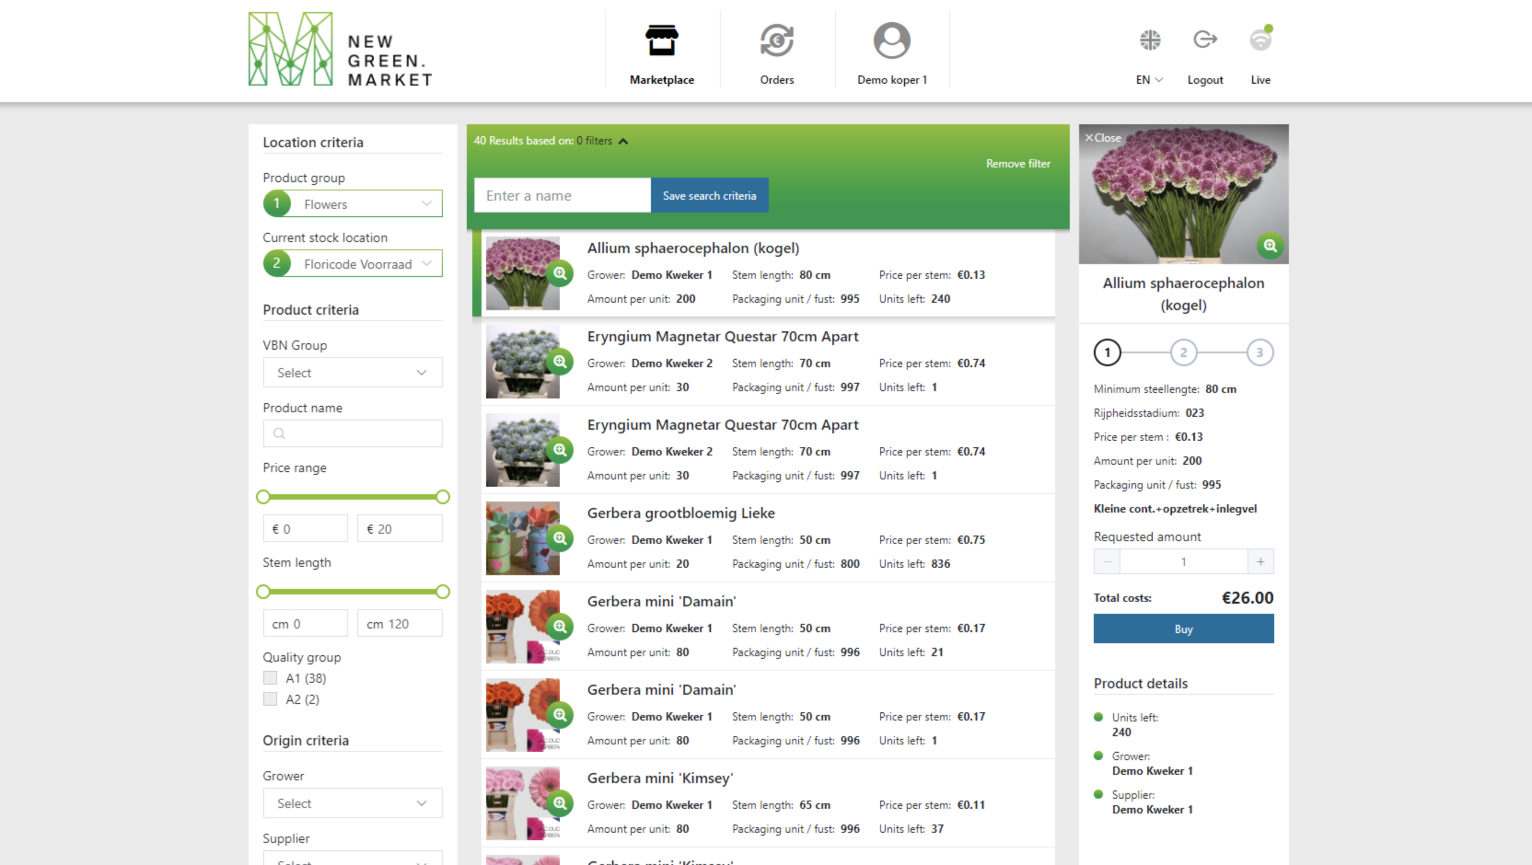Go to the Marketplace menu label
This screenshot has height=865, width=1532.
point(662,80)
